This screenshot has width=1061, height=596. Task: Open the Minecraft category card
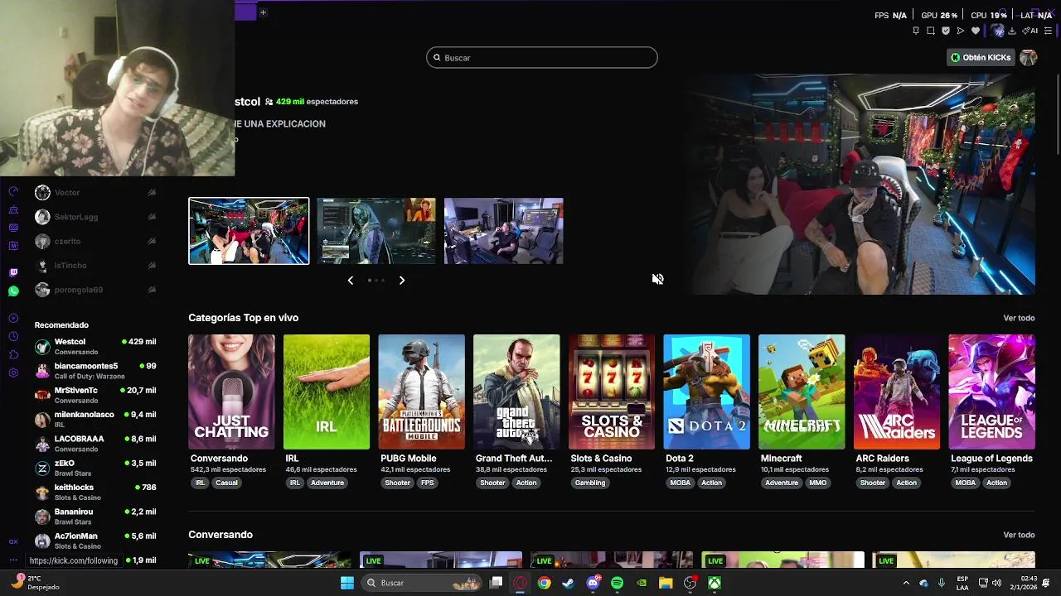pyautogui.click(x=802, y=392)
